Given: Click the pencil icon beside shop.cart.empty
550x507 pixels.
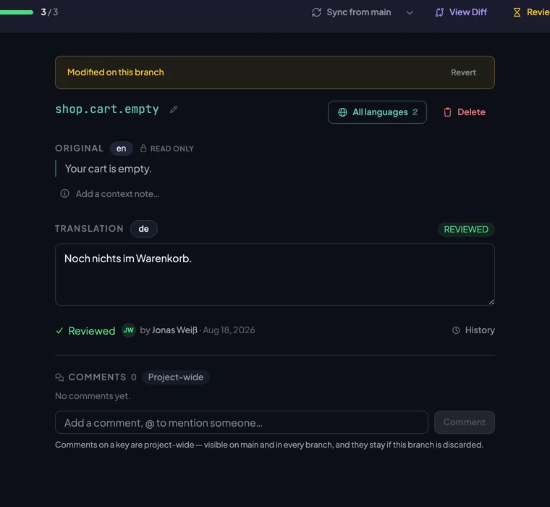Looking at the screenshot, I should pos(174,109).
